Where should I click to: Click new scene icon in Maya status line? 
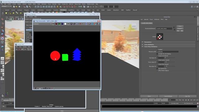coord(14,7)
